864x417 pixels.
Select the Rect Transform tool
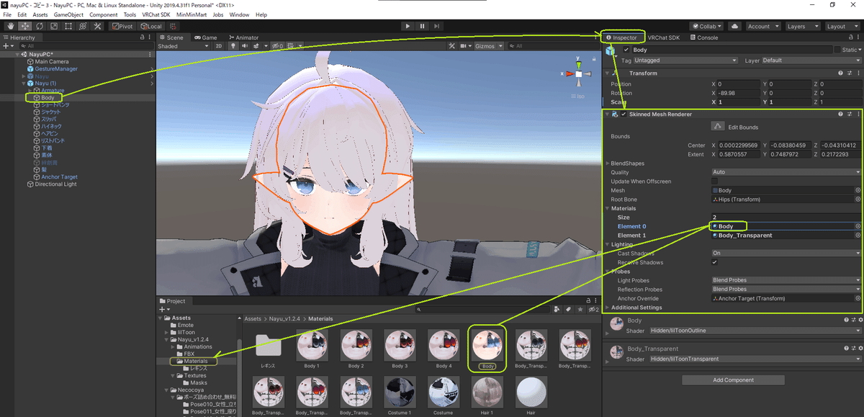tap(68, 26)
